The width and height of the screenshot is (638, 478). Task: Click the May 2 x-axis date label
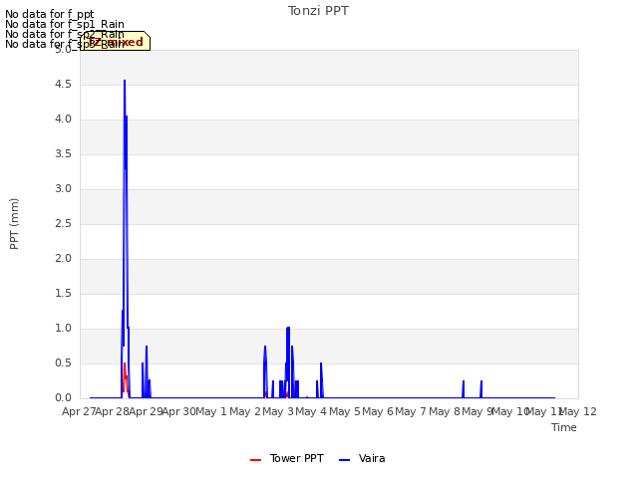coord(245,411)
